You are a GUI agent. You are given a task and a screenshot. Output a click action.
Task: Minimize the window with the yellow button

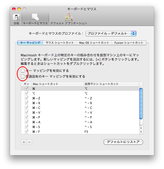19,9
